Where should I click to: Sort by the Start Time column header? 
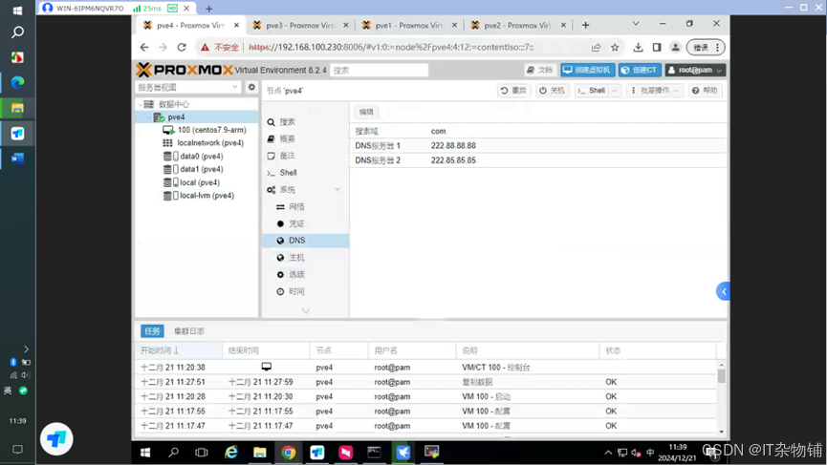[x=178, y=350]
